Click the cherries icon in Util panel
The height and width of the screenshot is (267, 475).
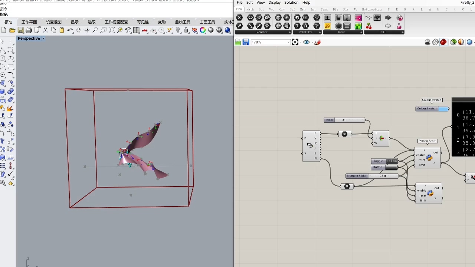[x=368, y=26]
